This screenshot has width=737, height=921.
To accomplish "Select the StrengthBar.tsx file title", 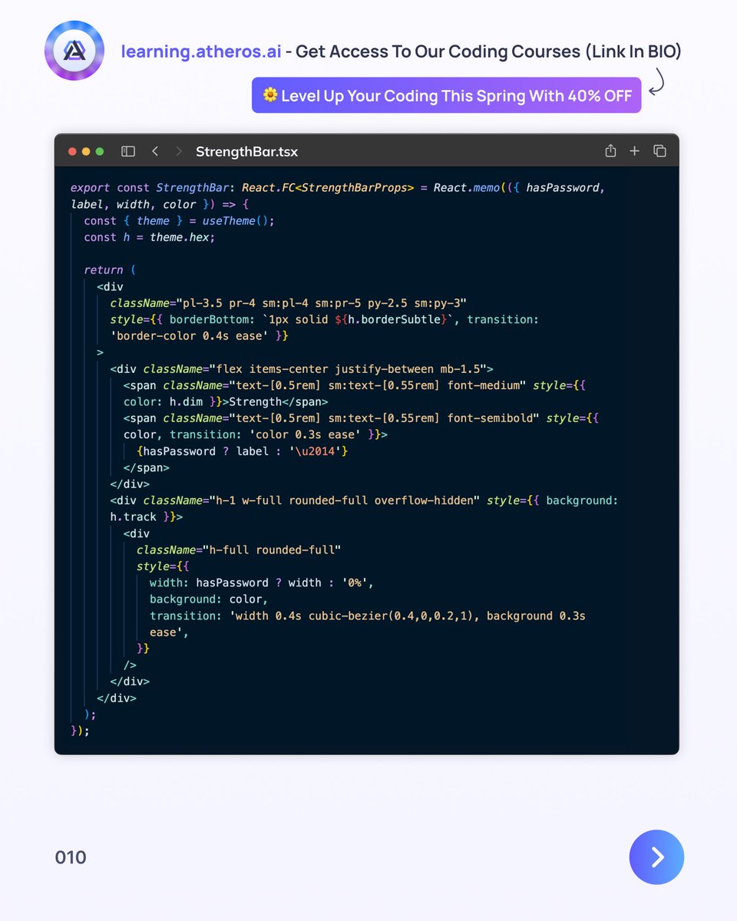I will pos(246,151).
